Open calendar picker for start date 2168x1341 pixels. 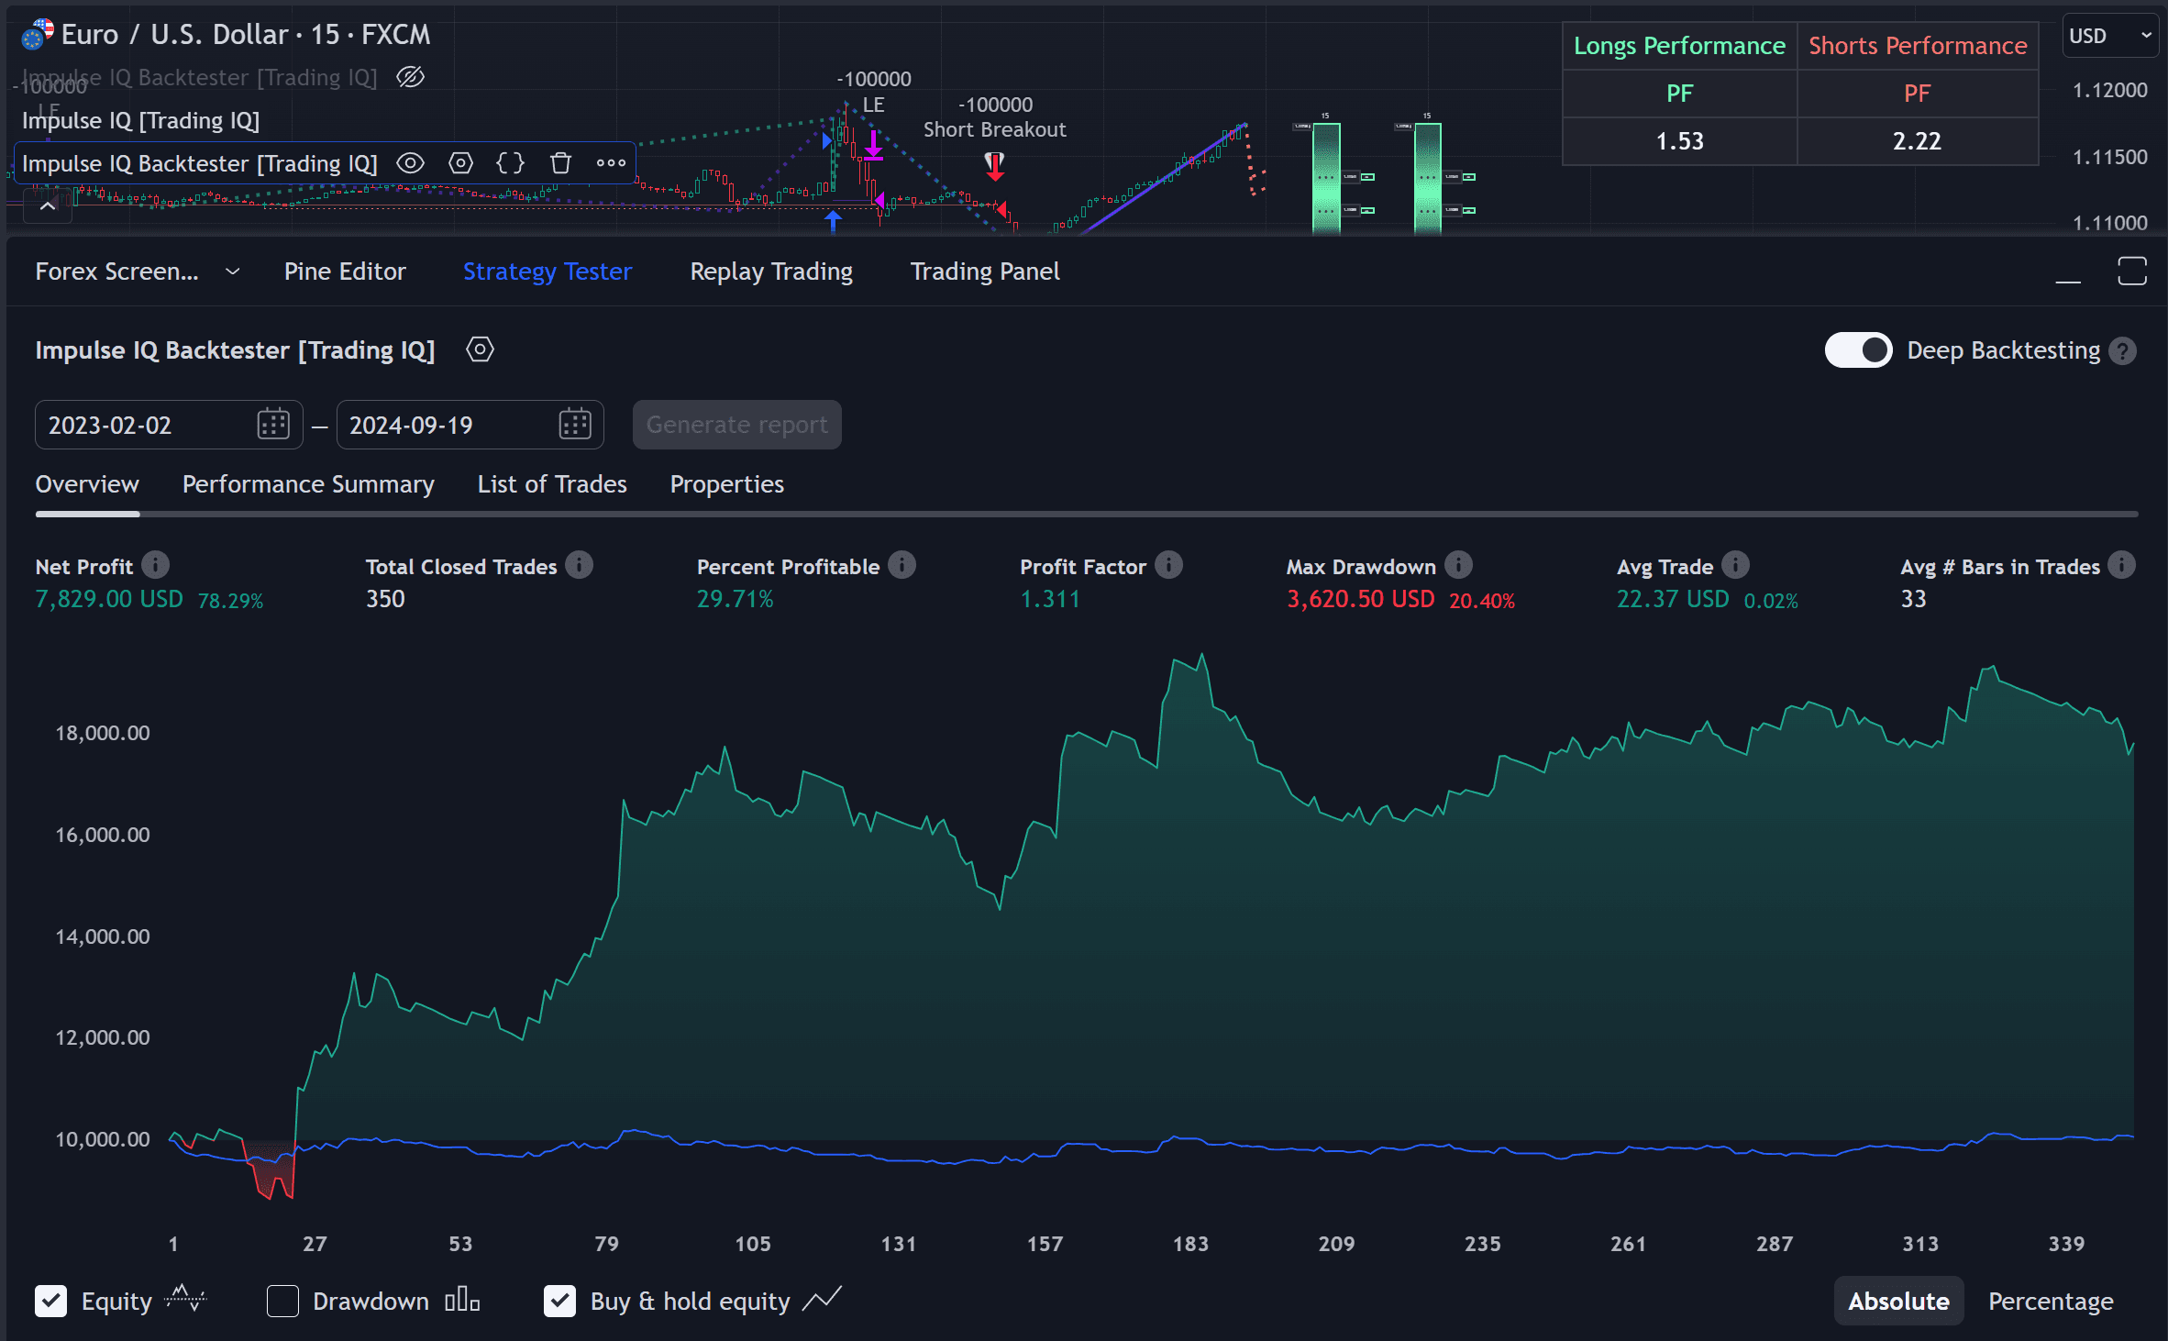click(273, 425)
